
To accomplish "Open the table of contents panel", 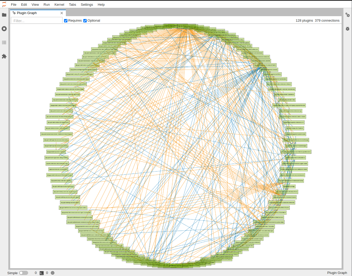I will (x=4, y=42).
